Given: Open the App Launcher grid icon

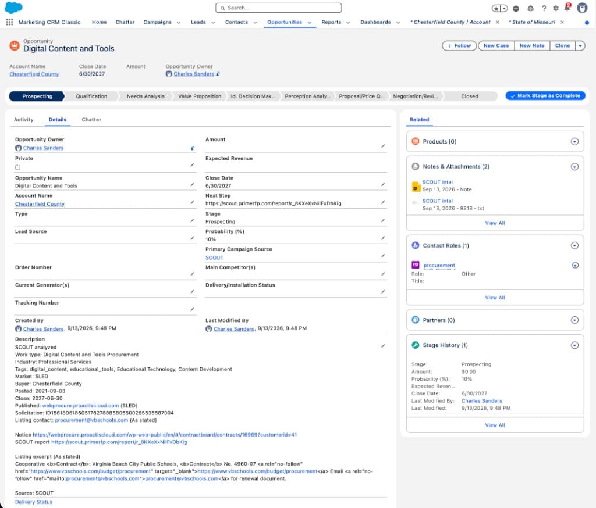Looking at the screenshot, I should pos(9,22).
